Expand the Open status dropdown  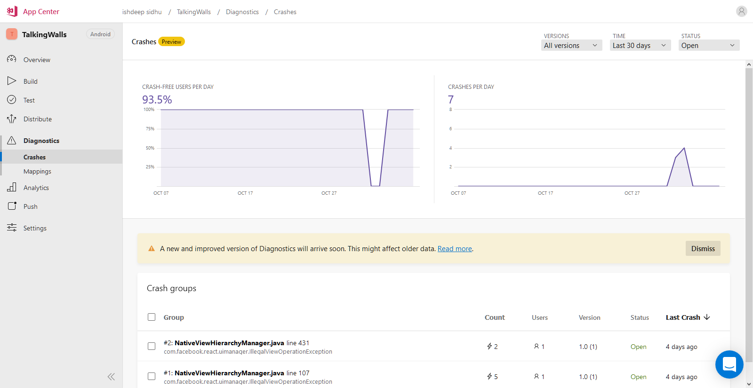[x=709, y=45]
